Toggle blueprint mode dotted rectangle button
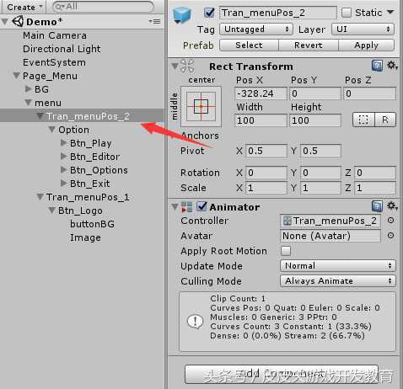Image resolution: width=403 pixels, height=389 pixels. pos(363,120)
